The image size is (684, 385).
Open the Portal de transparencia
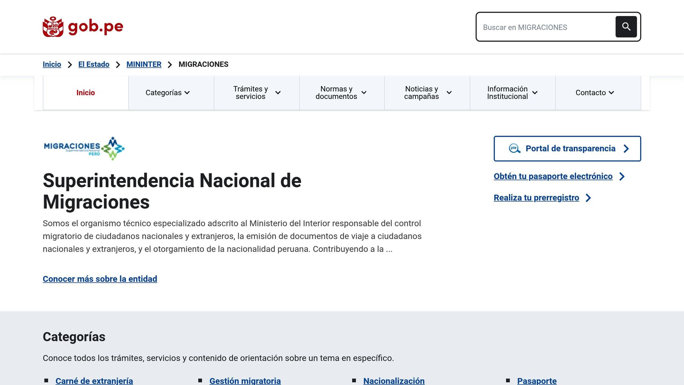tap(570, 148)
